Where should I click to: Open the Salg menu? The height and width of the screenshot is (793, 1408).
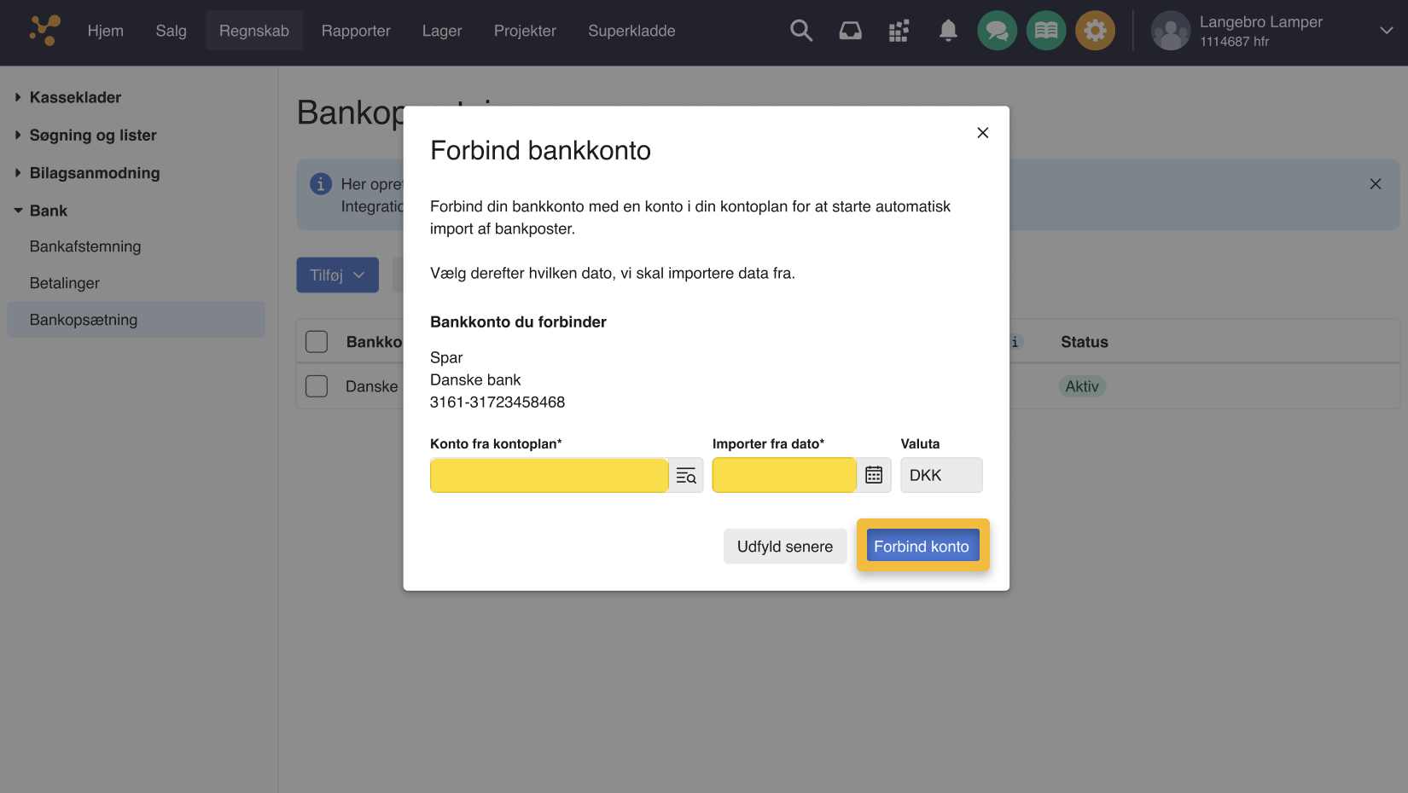pyautogui.click(x=170, y=30)
